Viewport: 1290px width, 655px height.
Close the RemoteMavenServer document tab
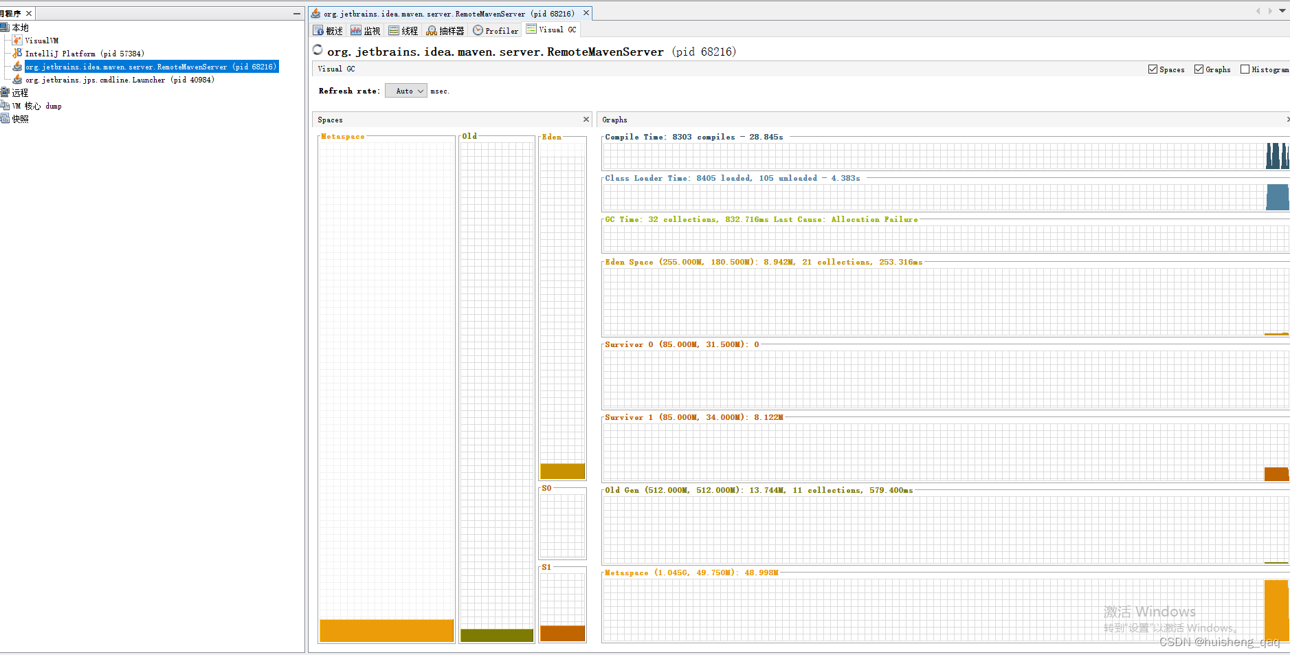point(586,13)
